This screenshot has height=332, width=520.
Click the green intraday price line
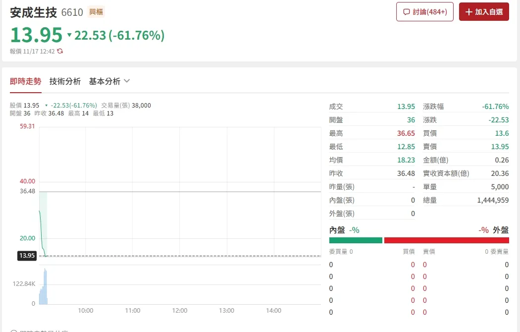click(x=41, y=233)
